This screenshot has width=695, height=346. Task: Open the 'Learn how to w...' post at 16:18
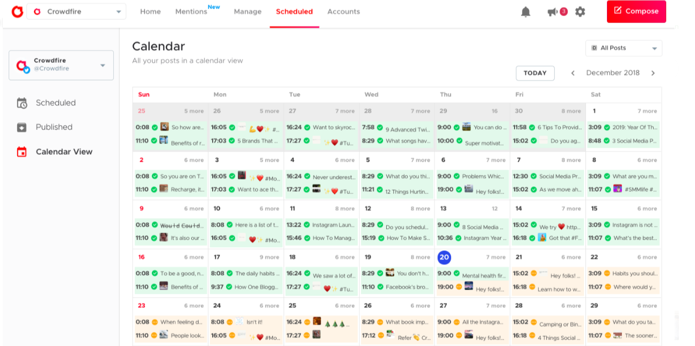[548, 287]
